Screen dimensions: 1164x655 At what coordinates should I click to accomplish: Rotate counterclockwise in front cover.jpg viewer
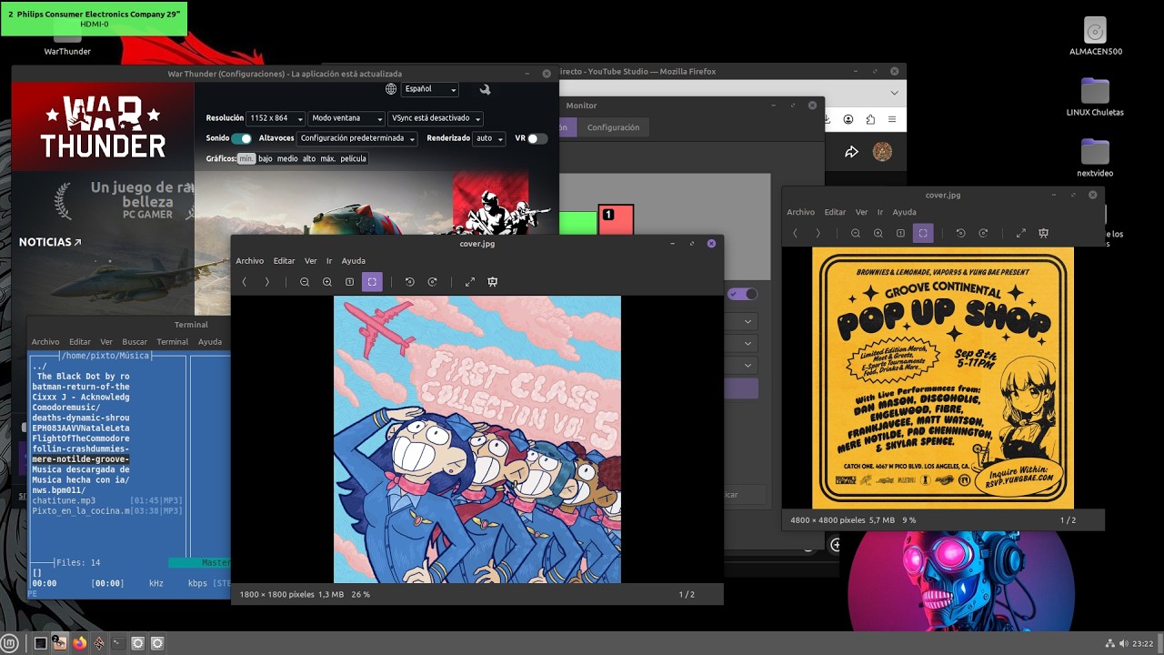pos(410,282)
